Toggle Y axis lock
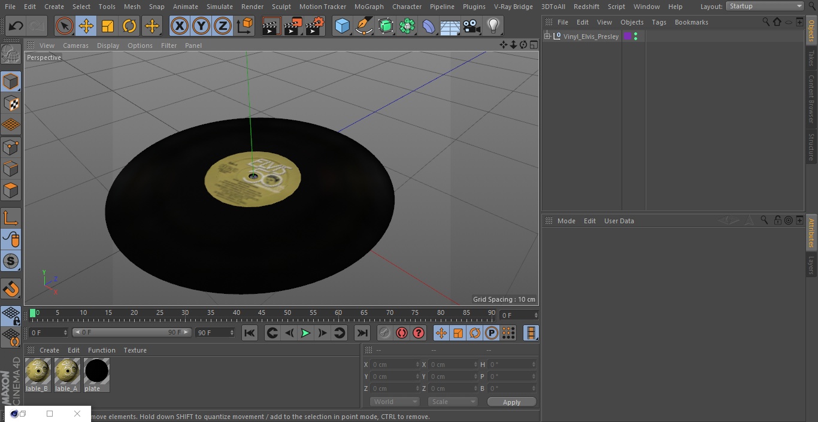Viewport: 818px width, 422px height. 201,26
